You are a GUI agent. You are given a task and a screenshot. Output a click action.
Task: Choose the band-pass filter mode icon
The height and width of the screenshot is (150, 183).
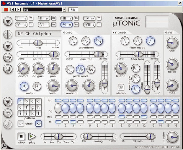coord(138,41)
